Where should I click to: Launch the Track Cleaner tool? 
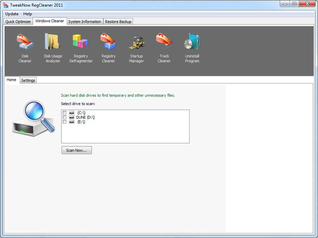(x=164, y=48)
